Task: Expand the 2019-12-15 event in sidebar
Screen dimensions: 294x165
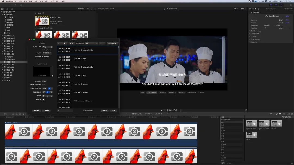Action: pyautogui.click(x=2, y=36)
